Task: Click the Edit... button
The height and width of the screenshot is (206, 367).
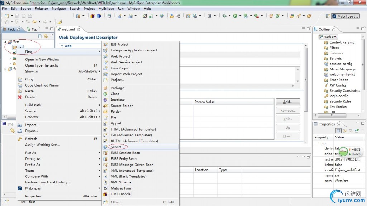Action: [x=288, y=119]
